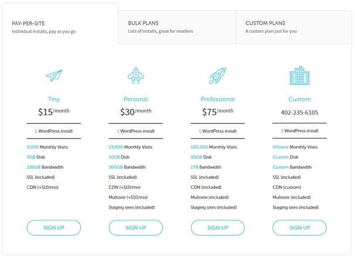Switch to the Custom Plans tab
This screenshot has height=266, width=355.
[293, 27]
